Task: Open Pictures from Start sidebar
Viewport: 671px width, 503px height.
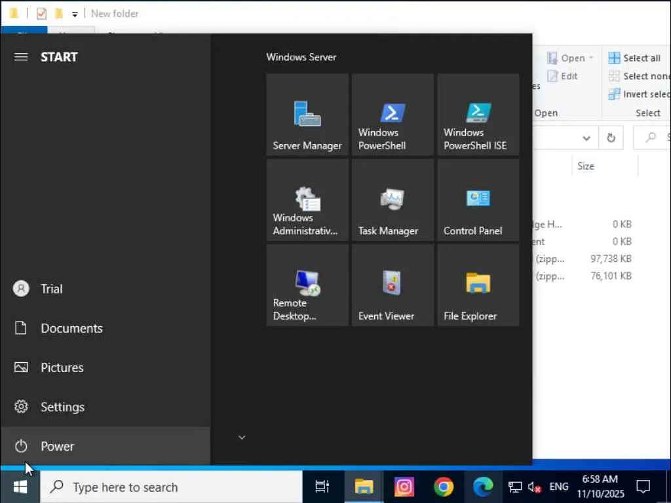Action: (x=105, y=368)
